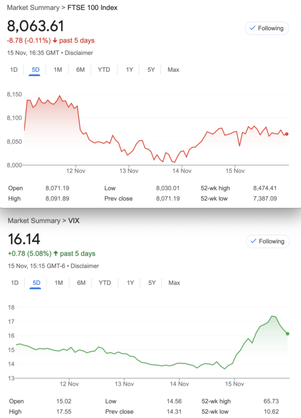
Task: Select 1M tab on VIX chart
Action: 59,283
